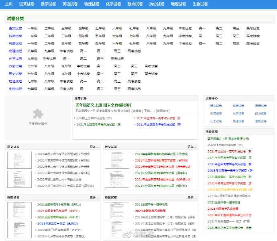This screenshot has height=241, width=277.
Task: Open the 主页 navigation tab
Action: (x=9, y=4)
